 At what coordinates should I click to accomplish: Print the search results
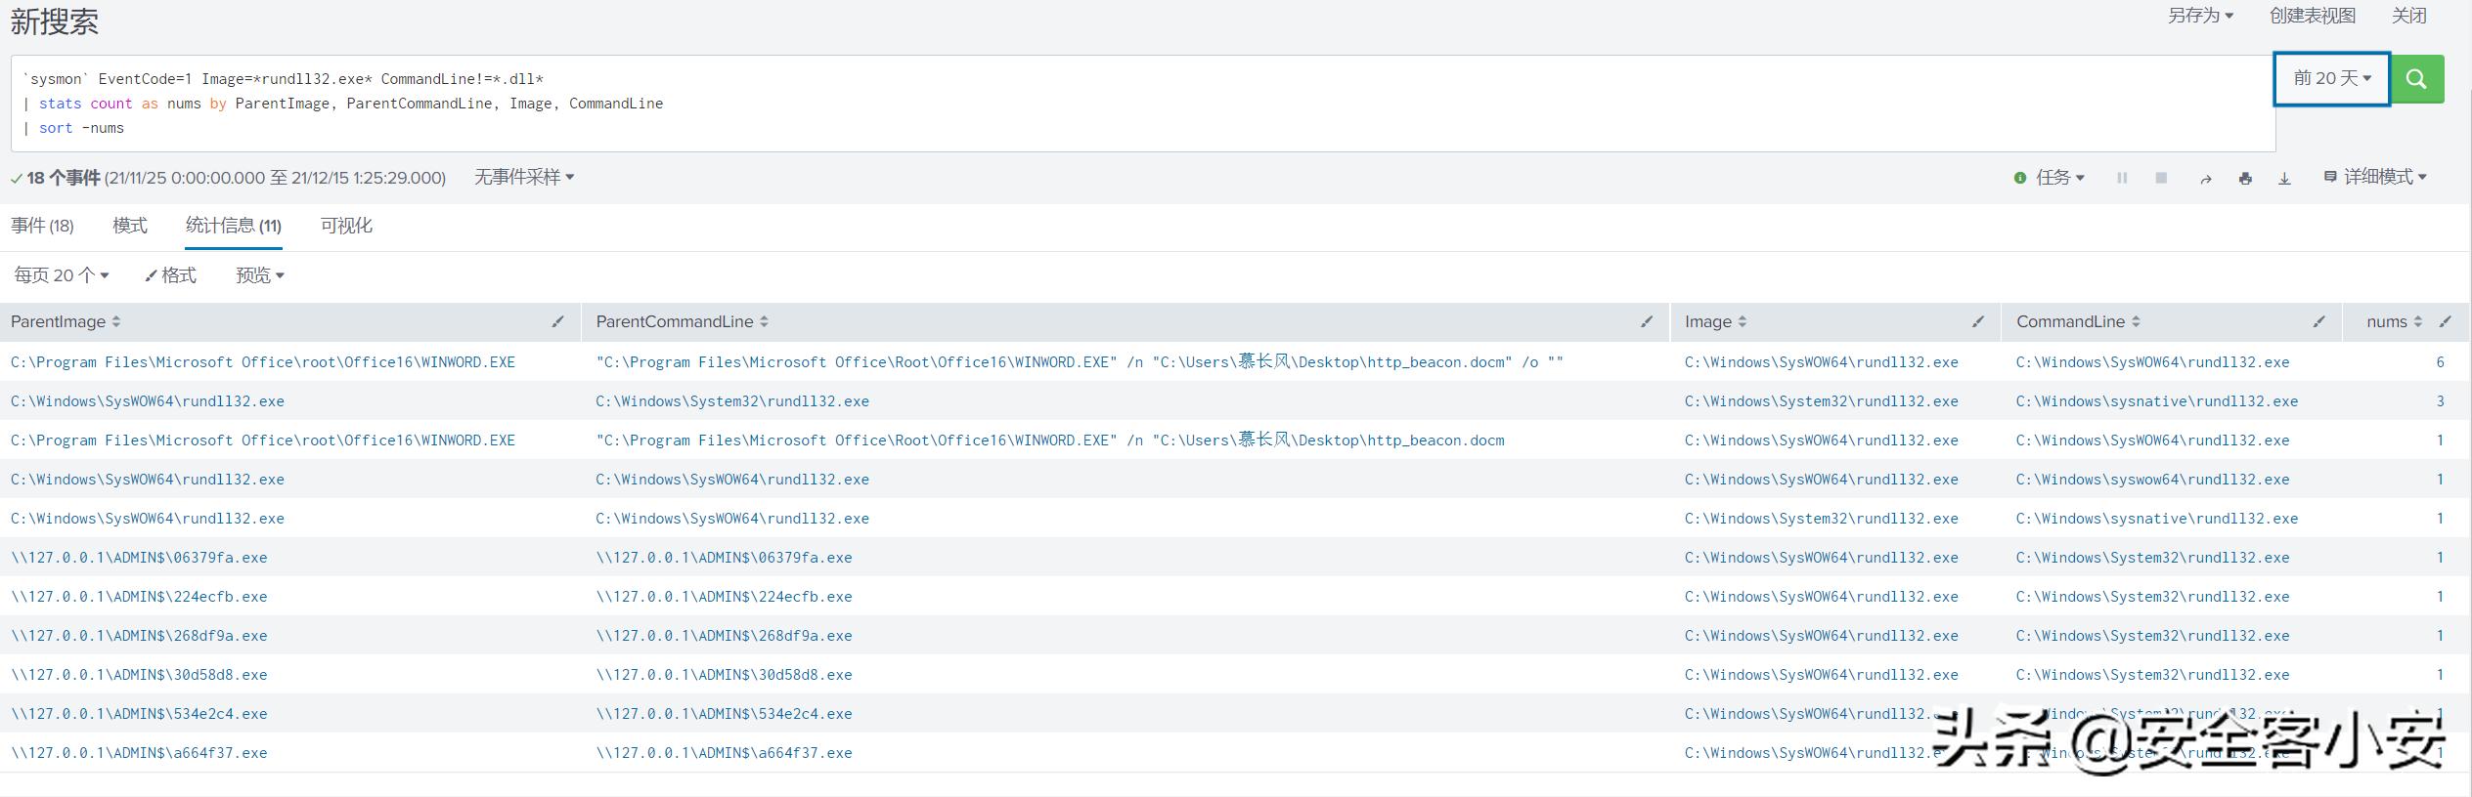pyautogui.click(x=2245, y=179)
